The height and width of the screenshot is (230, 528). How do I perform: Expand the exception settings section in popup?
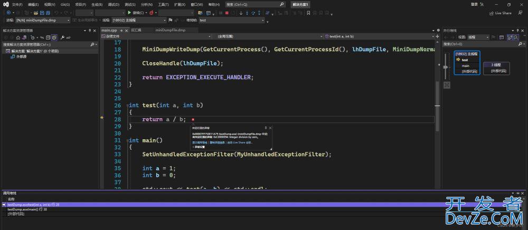pos(193,147)
